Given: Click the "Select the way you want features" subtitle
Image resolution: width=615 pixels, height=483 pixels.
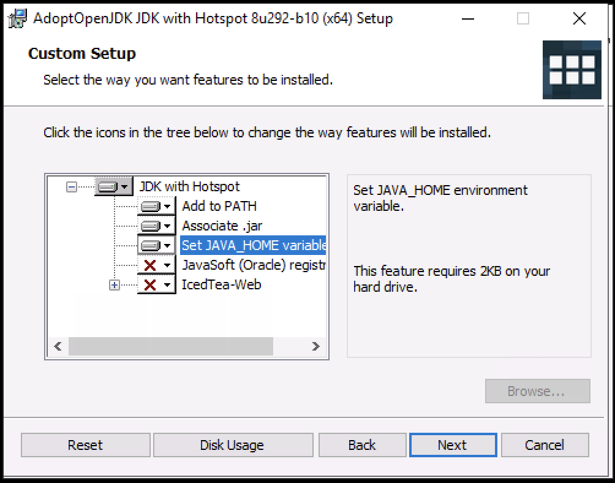Looking at the screenshot, I should pyautogui.click(x=188, y=80).
